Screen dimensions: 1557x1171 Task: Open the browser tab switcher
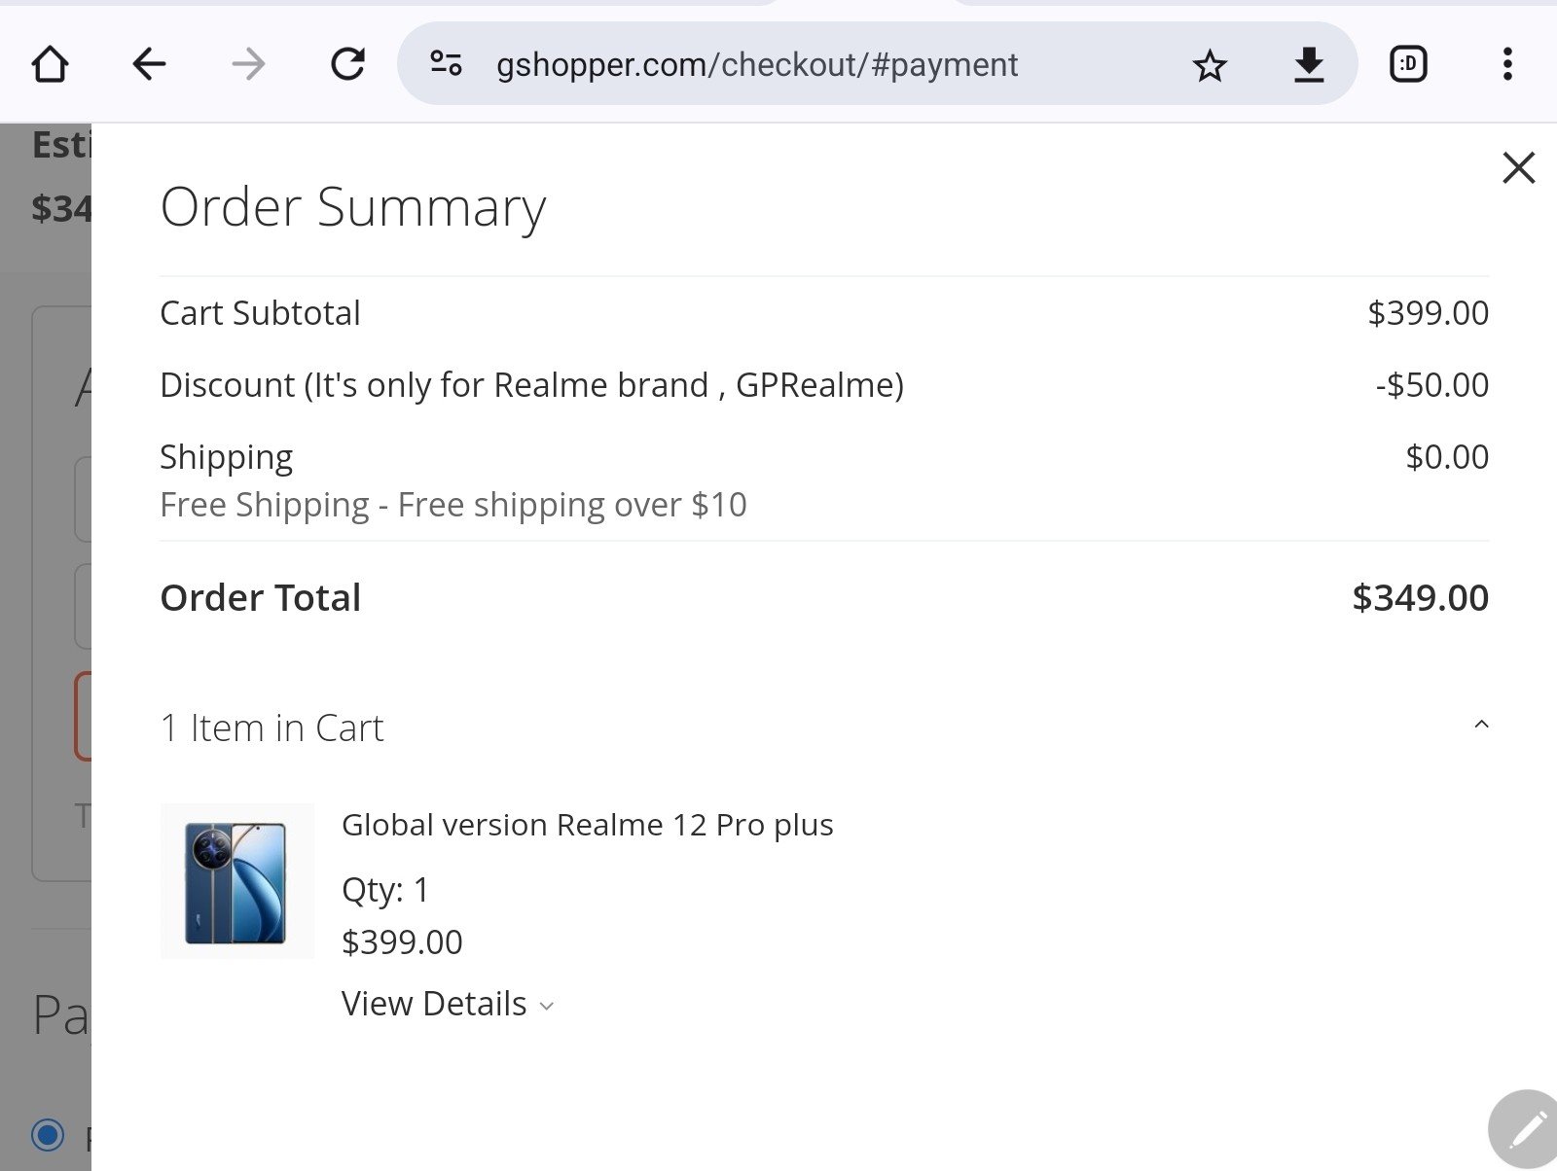(x=1408, y=65)
